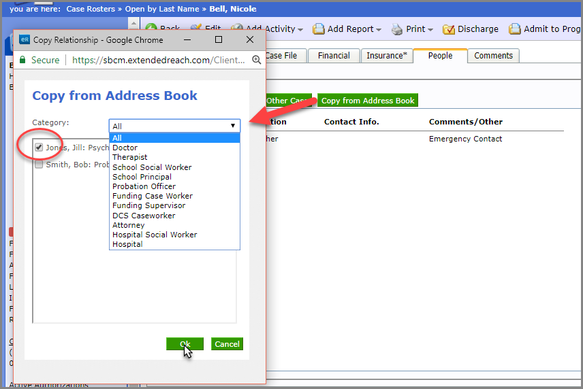This screenshot has width=583, height=389.
Task: Minimize the Copy Relationship popup window
Action: coord(187,39)
